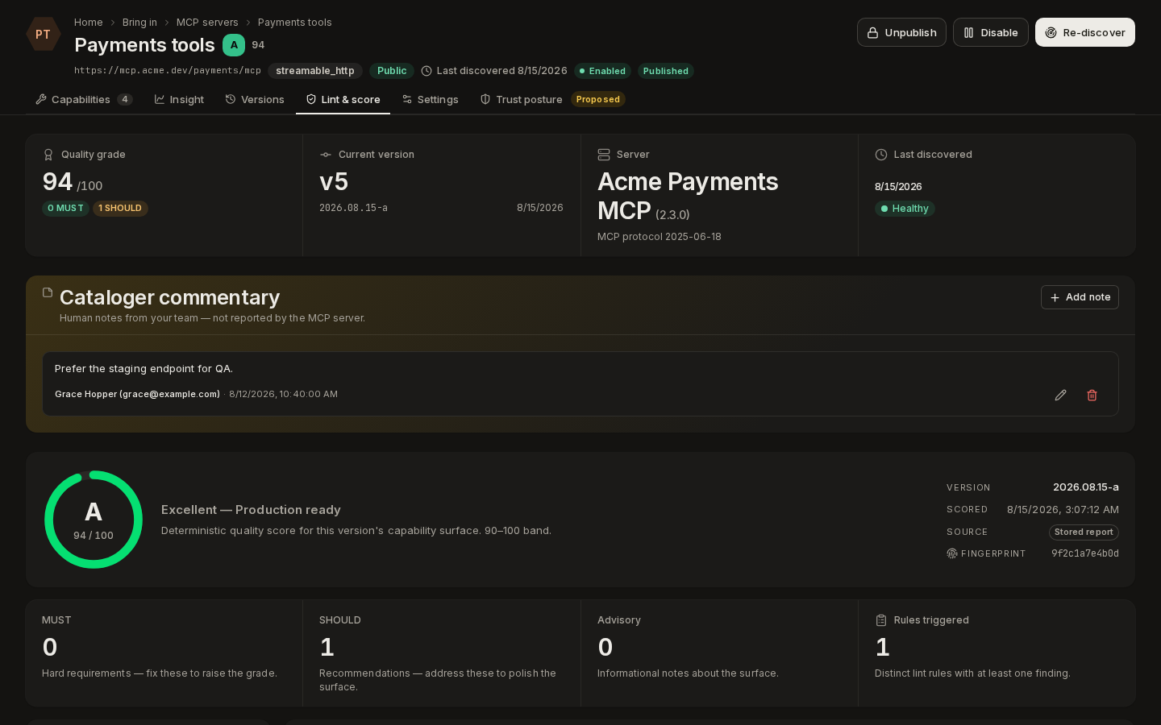
Task: Click the Disable button
Action: pyautogui.click(x=991, y=32)
